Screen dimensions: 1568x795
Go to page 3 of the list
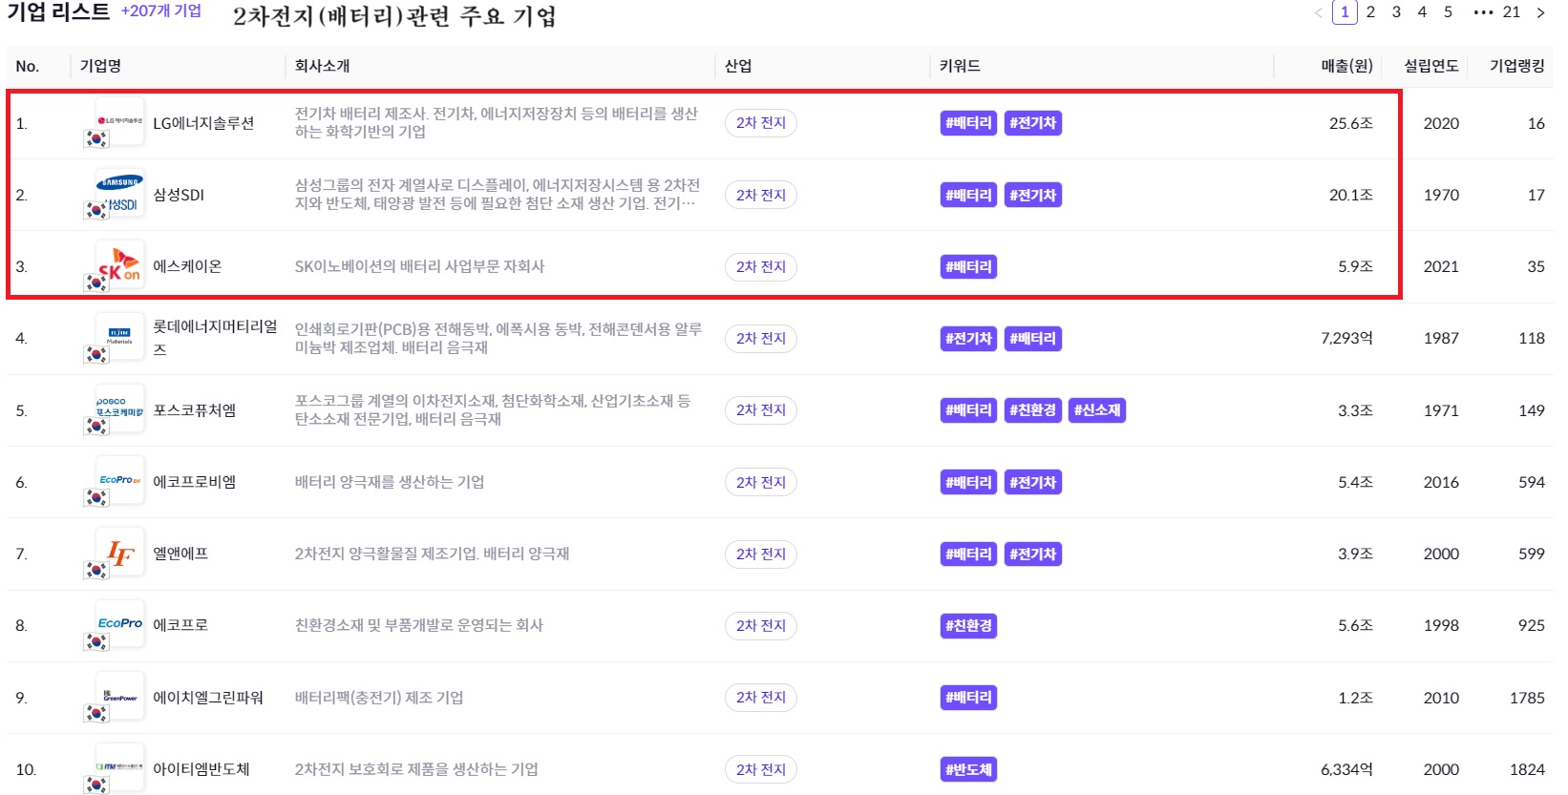point(1396,12)
